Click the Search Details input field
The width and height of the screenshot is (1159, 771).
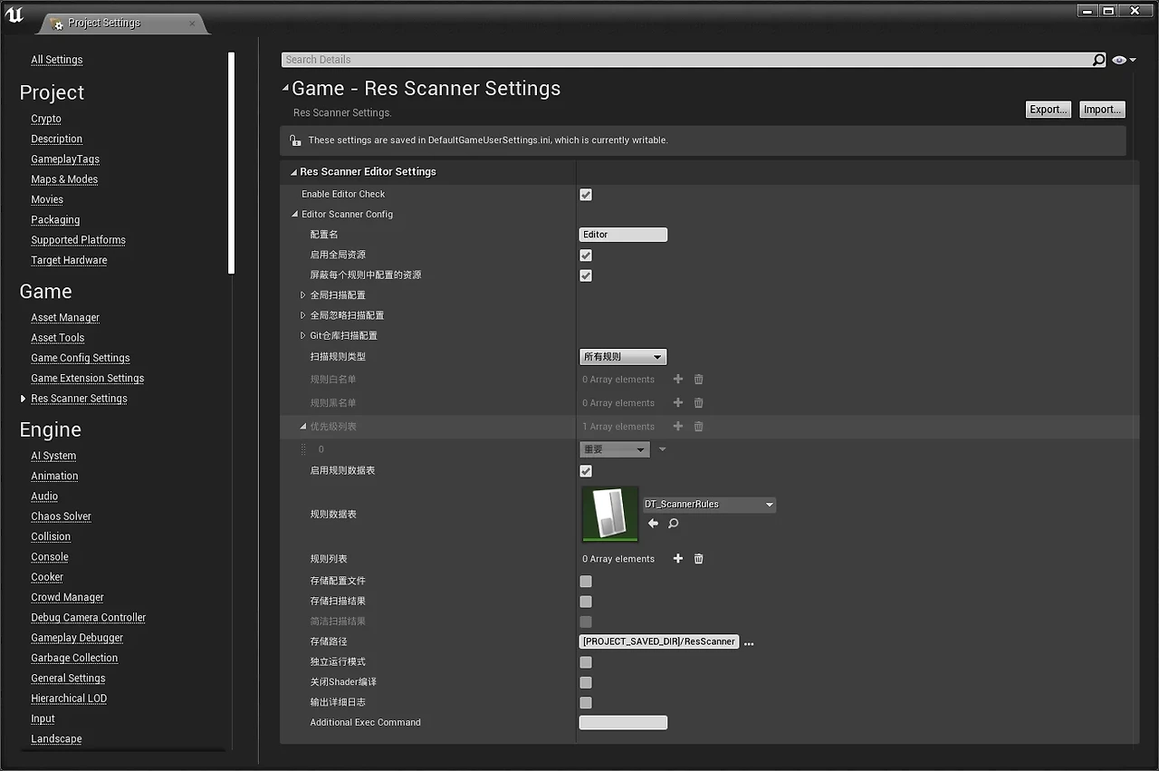686,60
